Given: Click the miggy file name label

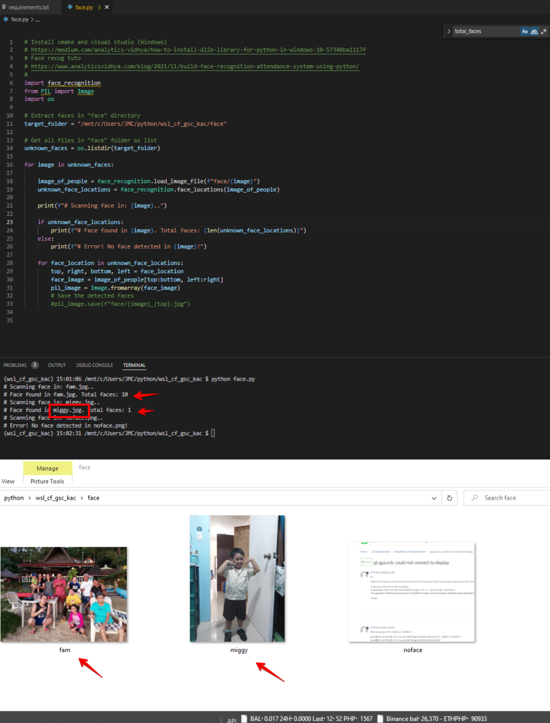Looking at the screenshot, I should tap(239, 650).
